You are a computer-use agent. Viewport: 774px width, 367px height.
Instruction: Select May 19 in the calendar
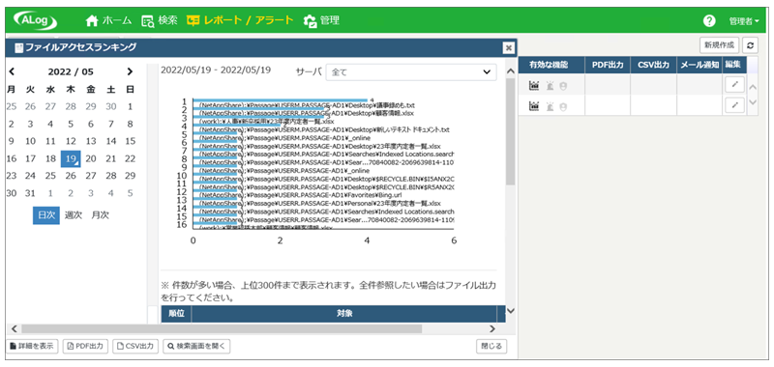pos(71,158)
